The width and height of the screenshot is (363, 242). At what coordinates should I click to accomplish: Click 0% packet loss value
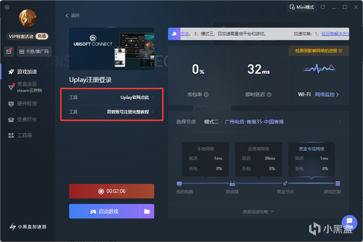click(x=198, y=69)
